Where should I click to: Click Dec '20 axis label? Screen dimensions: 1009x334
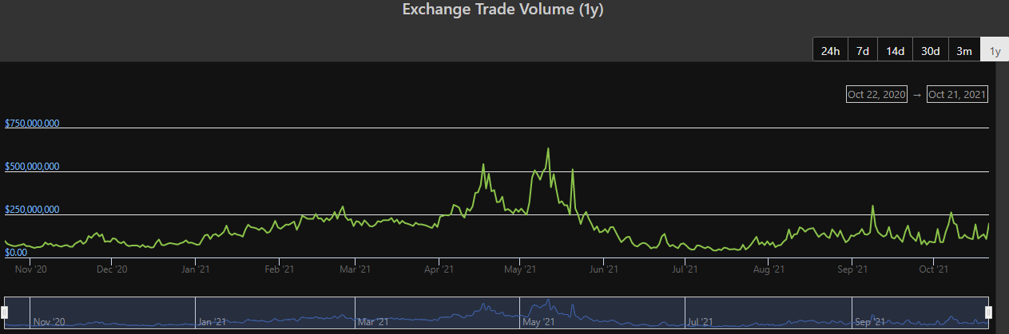[x=111, y=269]
